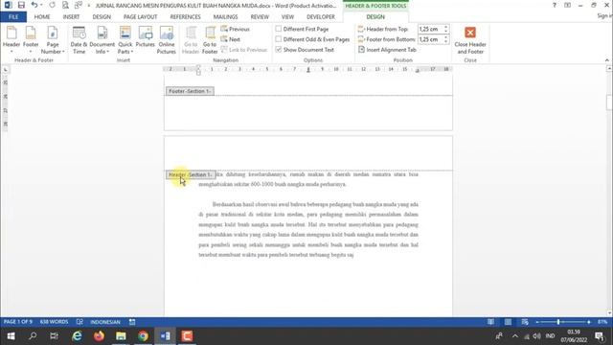Click Insert Alignment Tab
This screenshot has width=613, height=345.
pos(387,50)
